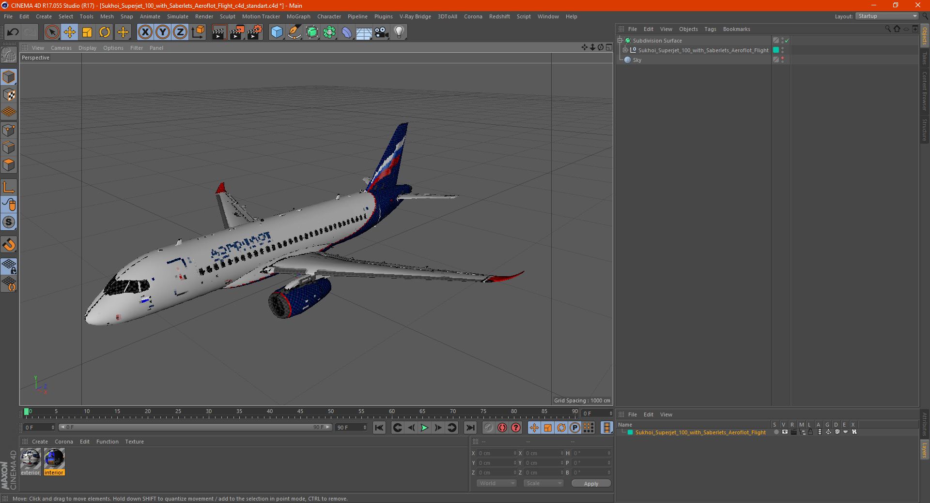Toggle Sky object visibility dots
Image resolution: width=930 pixels, height=503 pixels.
point(783,60)
